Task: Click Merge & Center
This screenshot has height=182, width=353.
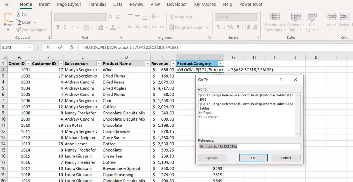Action: click(186, 27)
